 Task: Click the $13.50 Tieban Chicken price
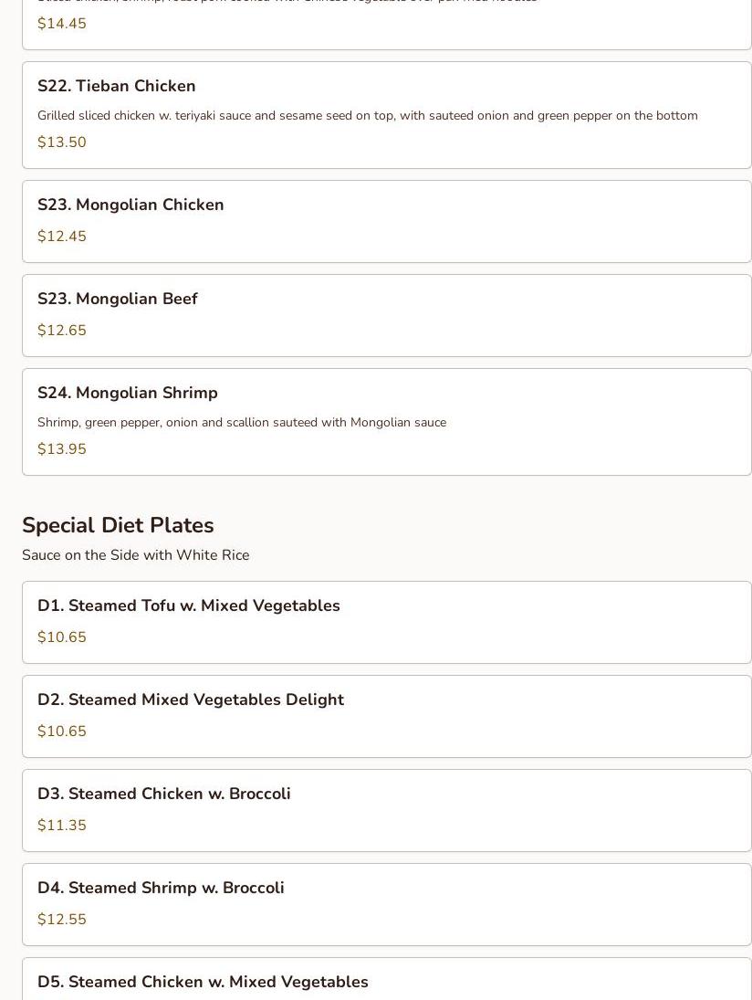(x=62, y=142)
